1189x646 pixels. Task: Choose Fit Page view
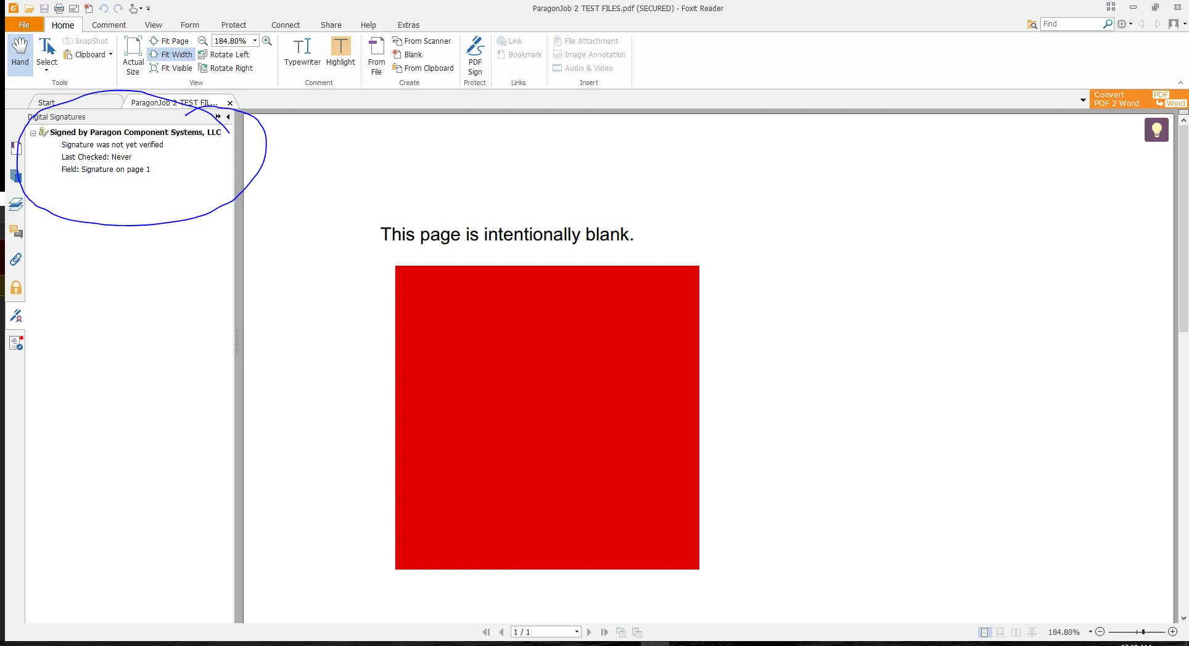[x=169, y=41]
